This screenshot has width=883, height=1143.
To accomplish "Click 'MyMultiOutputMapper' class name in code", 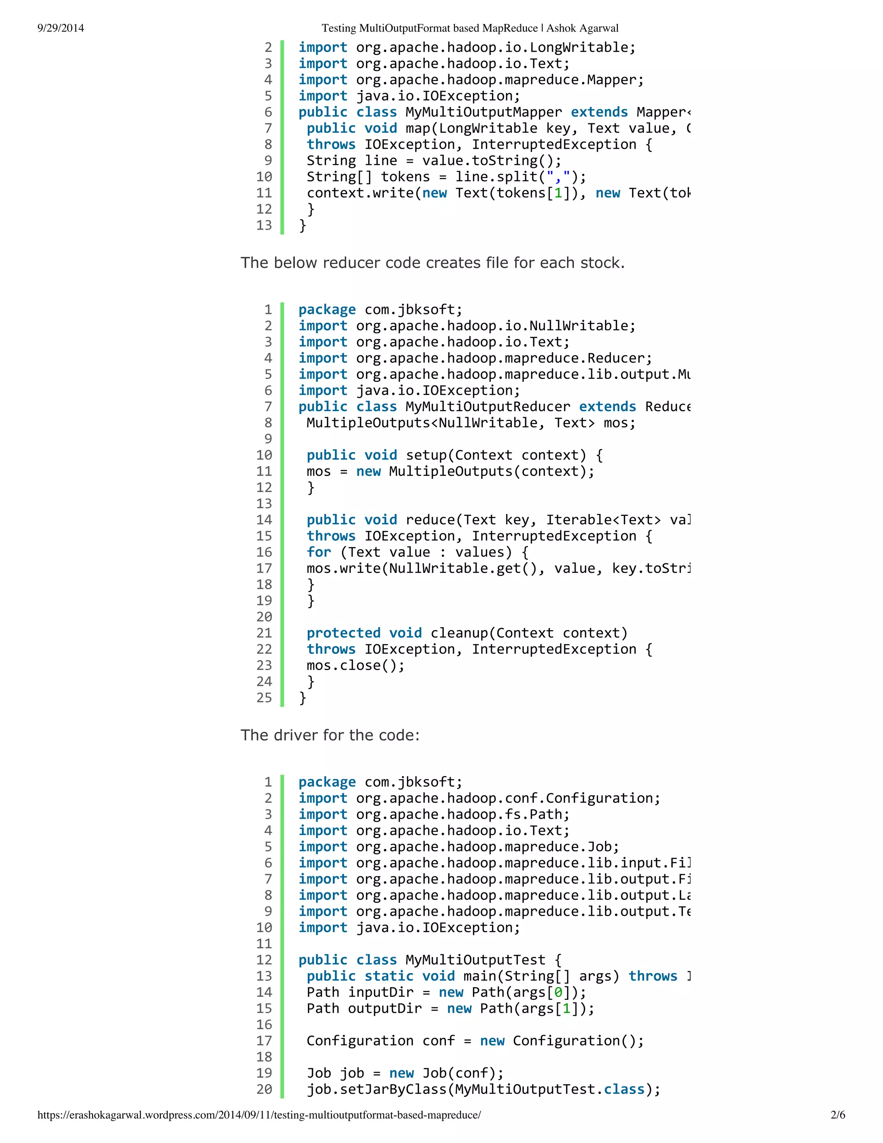I will [483, 113].
